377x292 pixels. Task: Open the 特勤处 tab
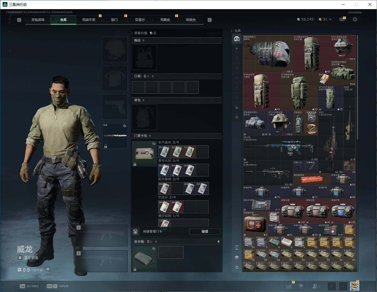[165, 20]
